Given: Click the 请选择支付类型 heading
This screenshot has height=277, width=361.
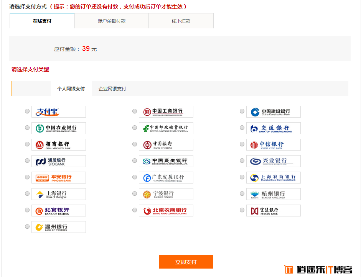Looking at the screenshot, I should tap(30, 69).
